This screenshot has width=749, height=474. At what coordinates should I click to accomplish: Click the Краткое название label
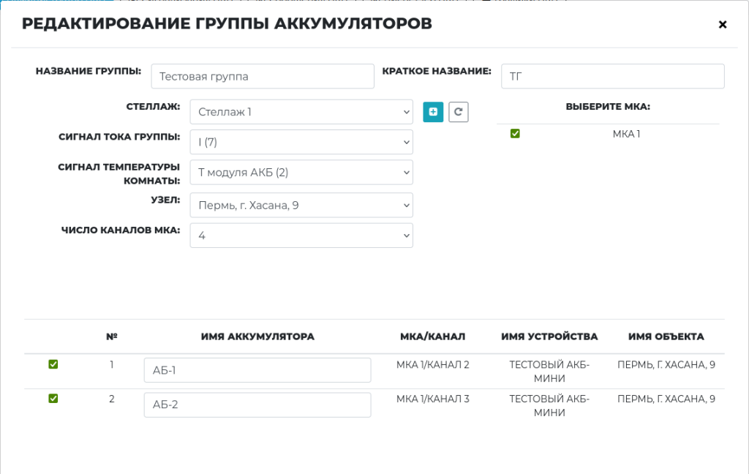pos(437,71)
